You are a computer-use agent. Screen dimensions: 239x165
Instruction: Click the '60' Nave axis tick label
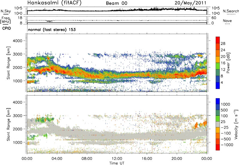(x=214, y=18)
